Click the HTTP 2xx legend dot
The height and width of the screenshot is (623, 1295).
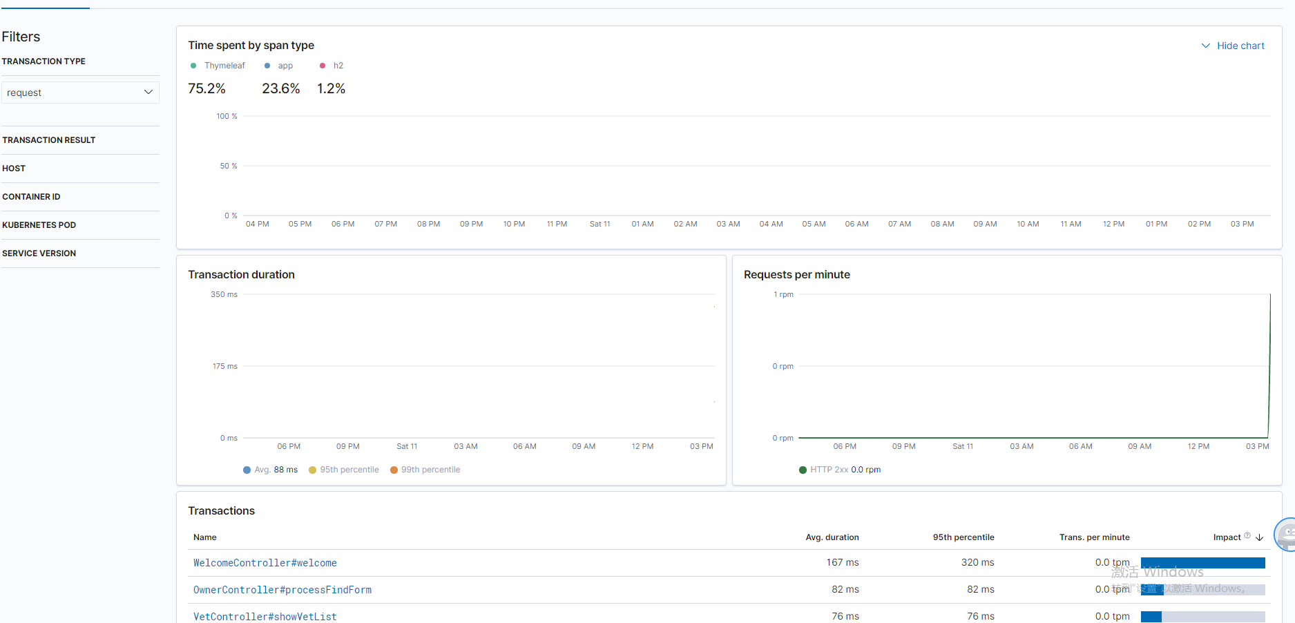803,470
